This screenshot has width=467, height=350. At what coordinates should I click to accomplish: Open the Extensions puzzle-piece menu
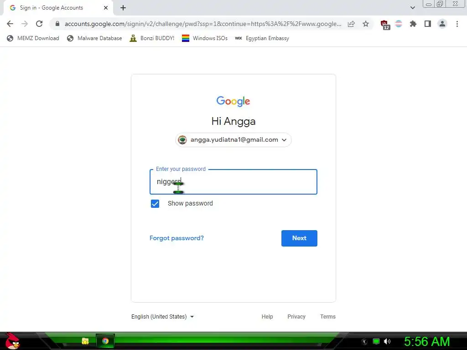click(x=413, y=24)
